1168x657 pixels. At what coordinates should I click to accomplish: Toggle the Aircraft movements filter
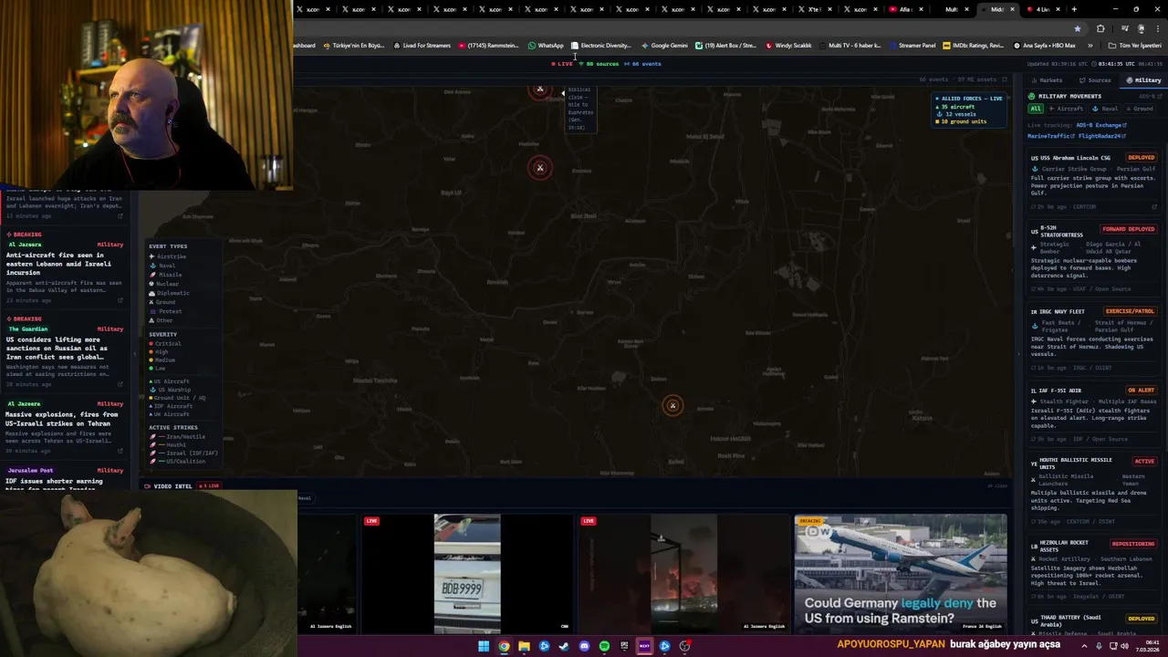coord(1065,109)
